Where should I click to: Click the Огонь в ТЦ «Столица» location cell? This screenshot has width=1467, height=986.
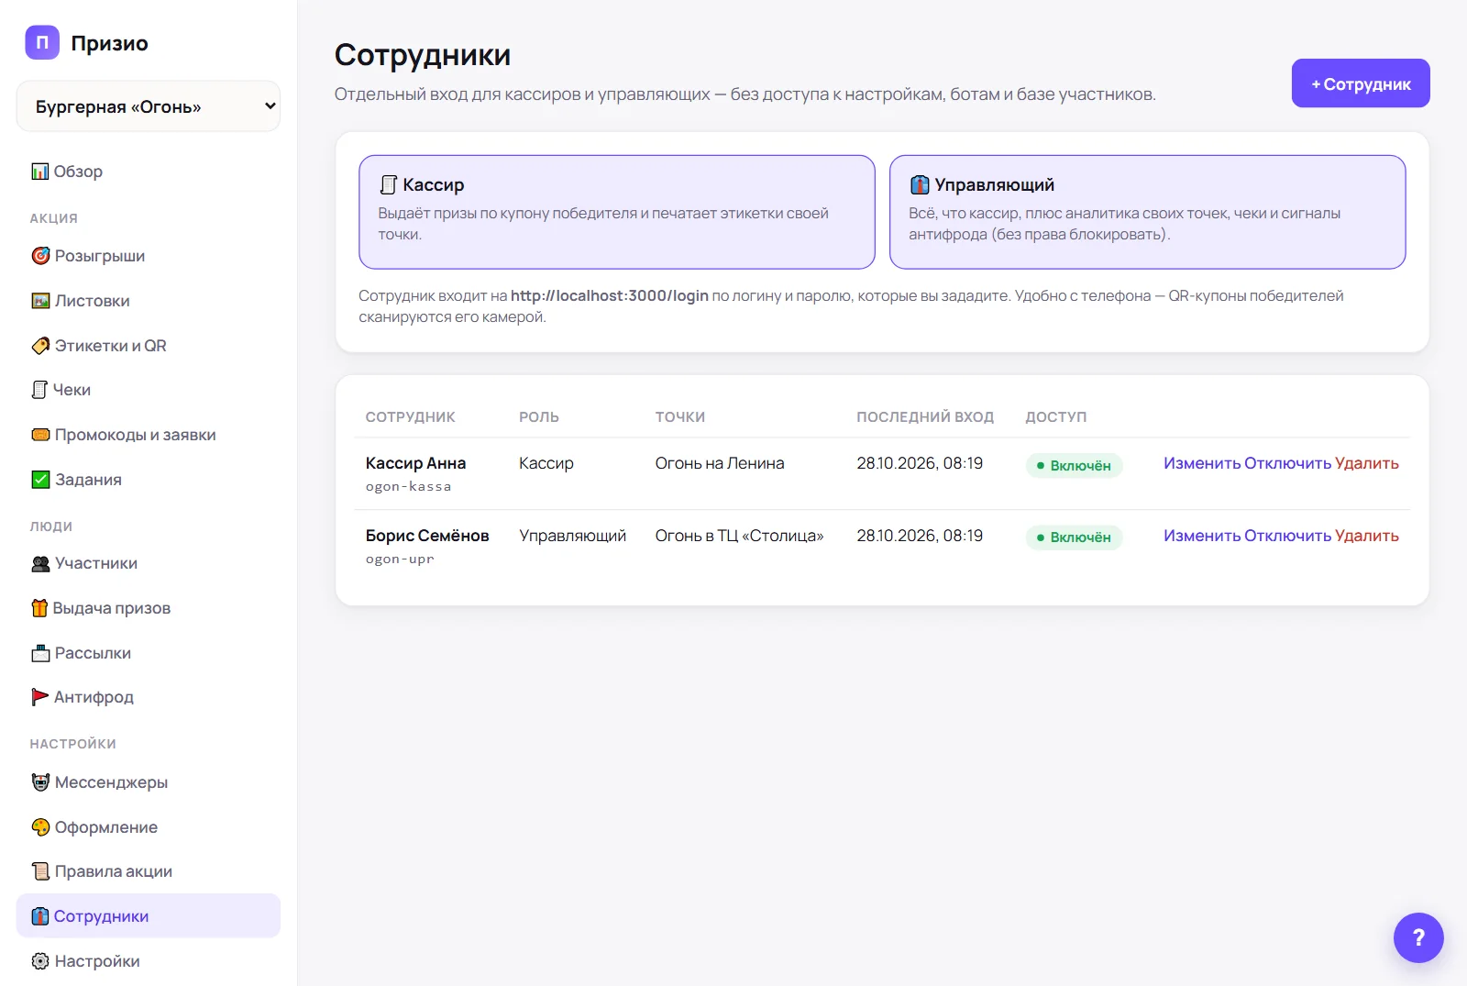coord(740,536)
